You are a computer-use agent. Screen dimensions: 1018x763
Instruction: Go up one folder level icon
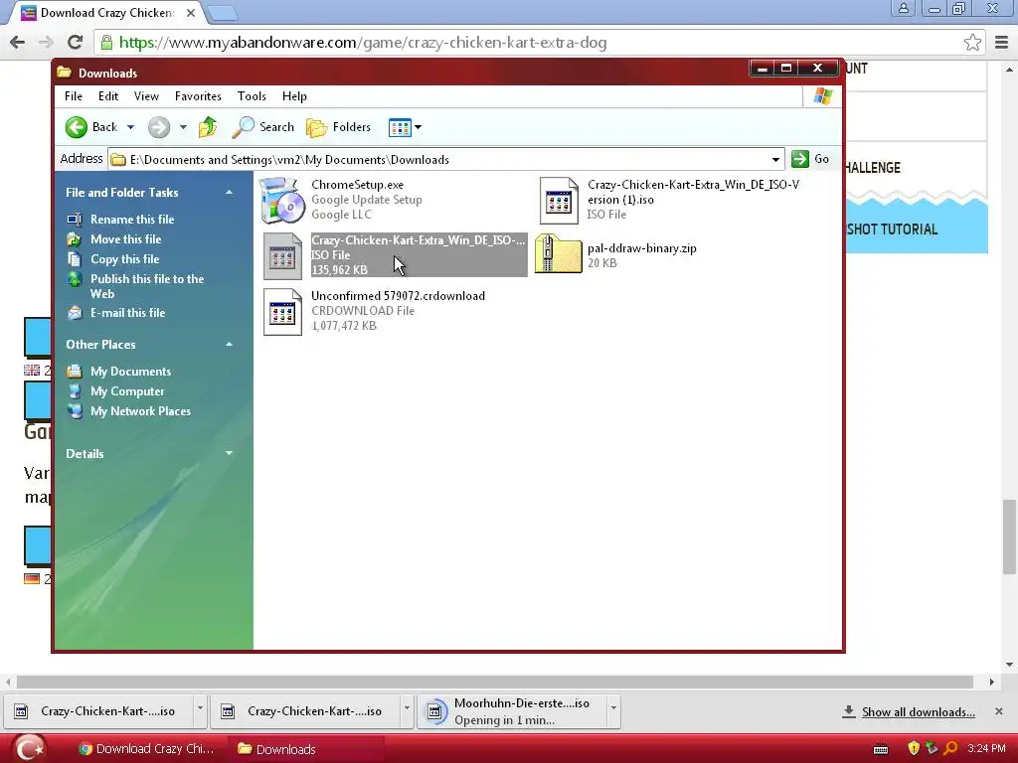208,127
